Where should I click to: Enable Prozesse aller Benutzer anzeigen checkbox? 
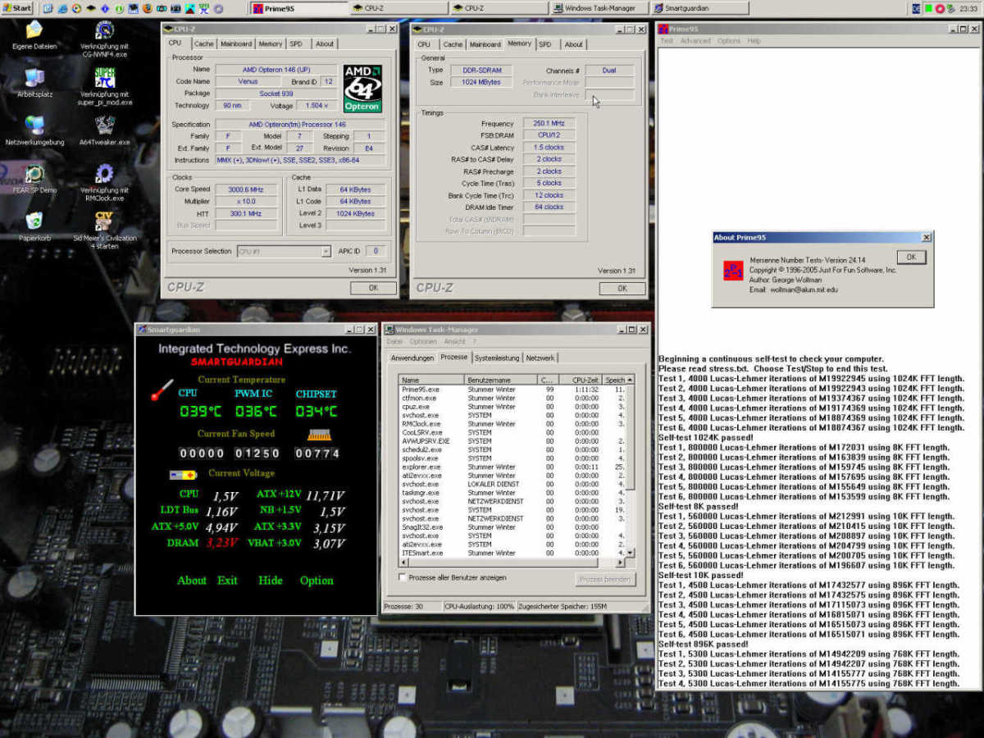click(x=402, y=577)
